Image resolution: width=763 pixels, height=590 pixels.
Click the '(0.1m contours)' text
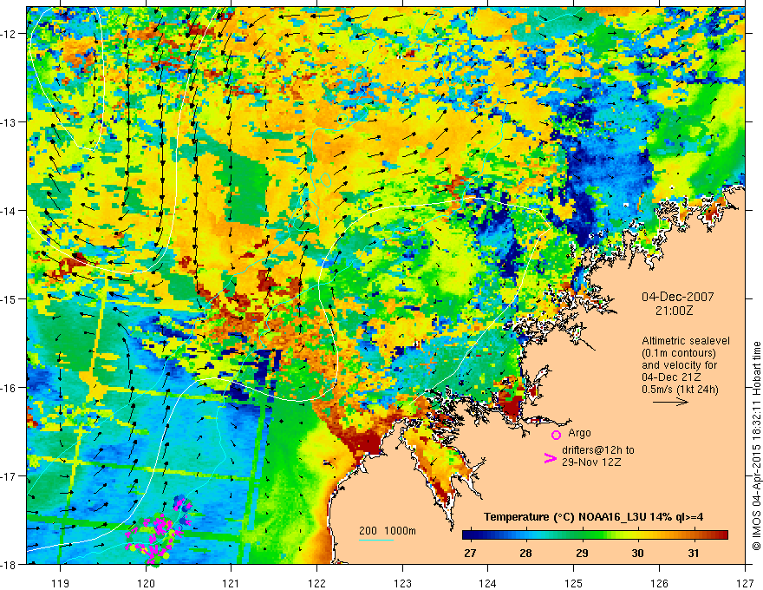pos(678,353)
